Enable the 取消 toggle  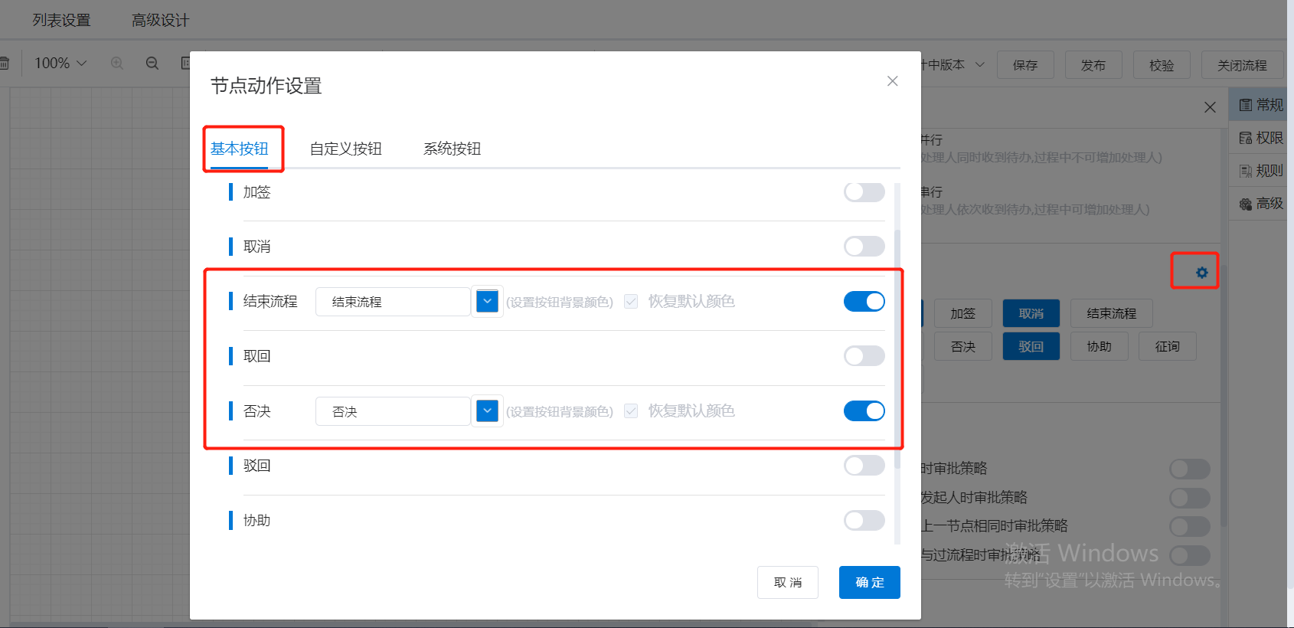[864, 247]
